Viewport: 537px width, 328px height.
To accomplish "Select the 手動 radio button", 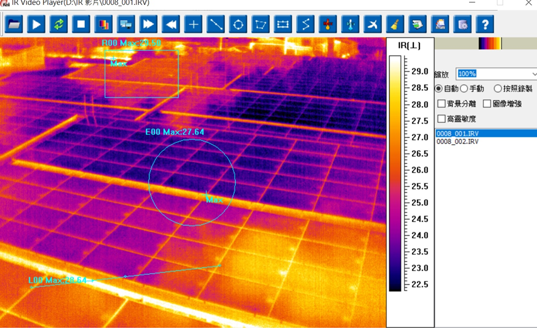I will [464, 89].
